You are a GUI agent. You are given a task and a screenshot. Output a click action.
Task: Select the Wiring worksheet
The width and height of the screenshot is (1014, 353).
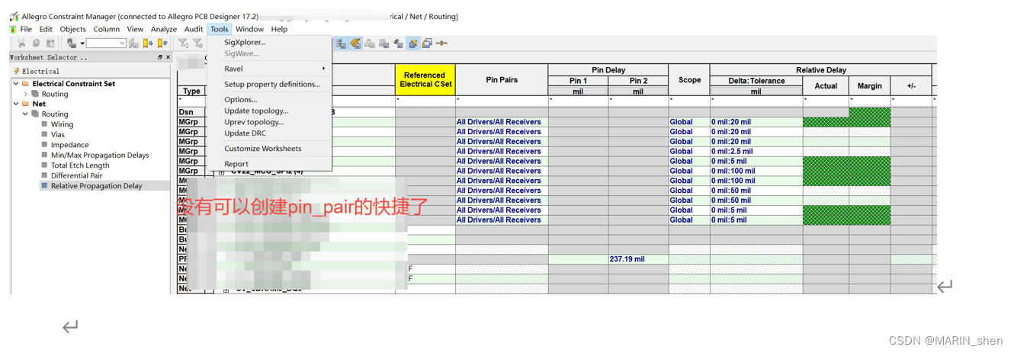pos(62,124)
